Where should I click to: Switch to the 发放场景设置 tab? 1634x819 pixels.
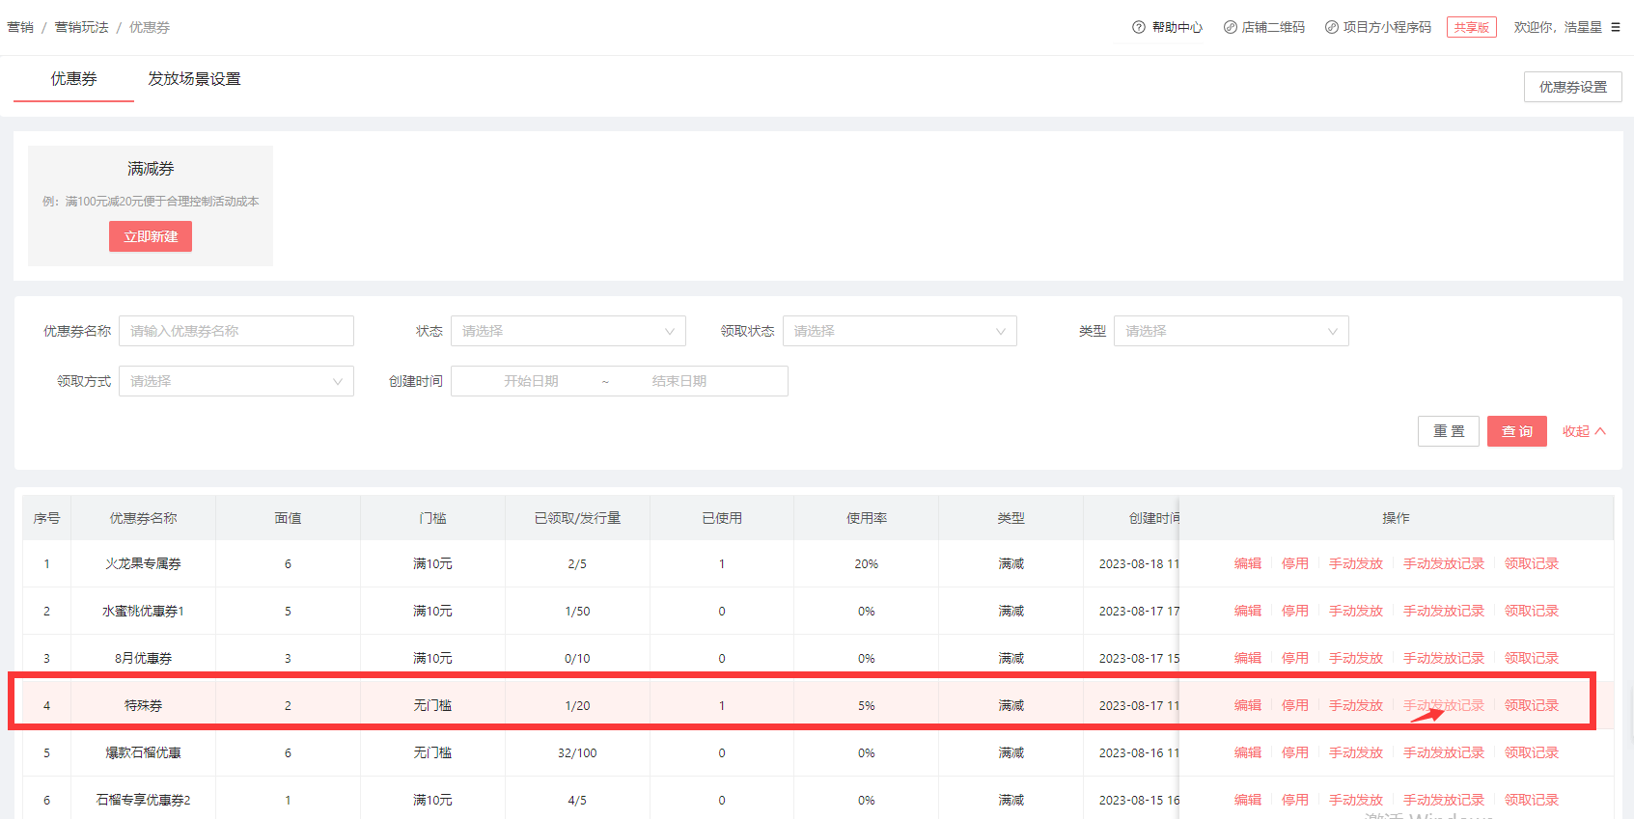pyautogui.click(x=194, y=79)
